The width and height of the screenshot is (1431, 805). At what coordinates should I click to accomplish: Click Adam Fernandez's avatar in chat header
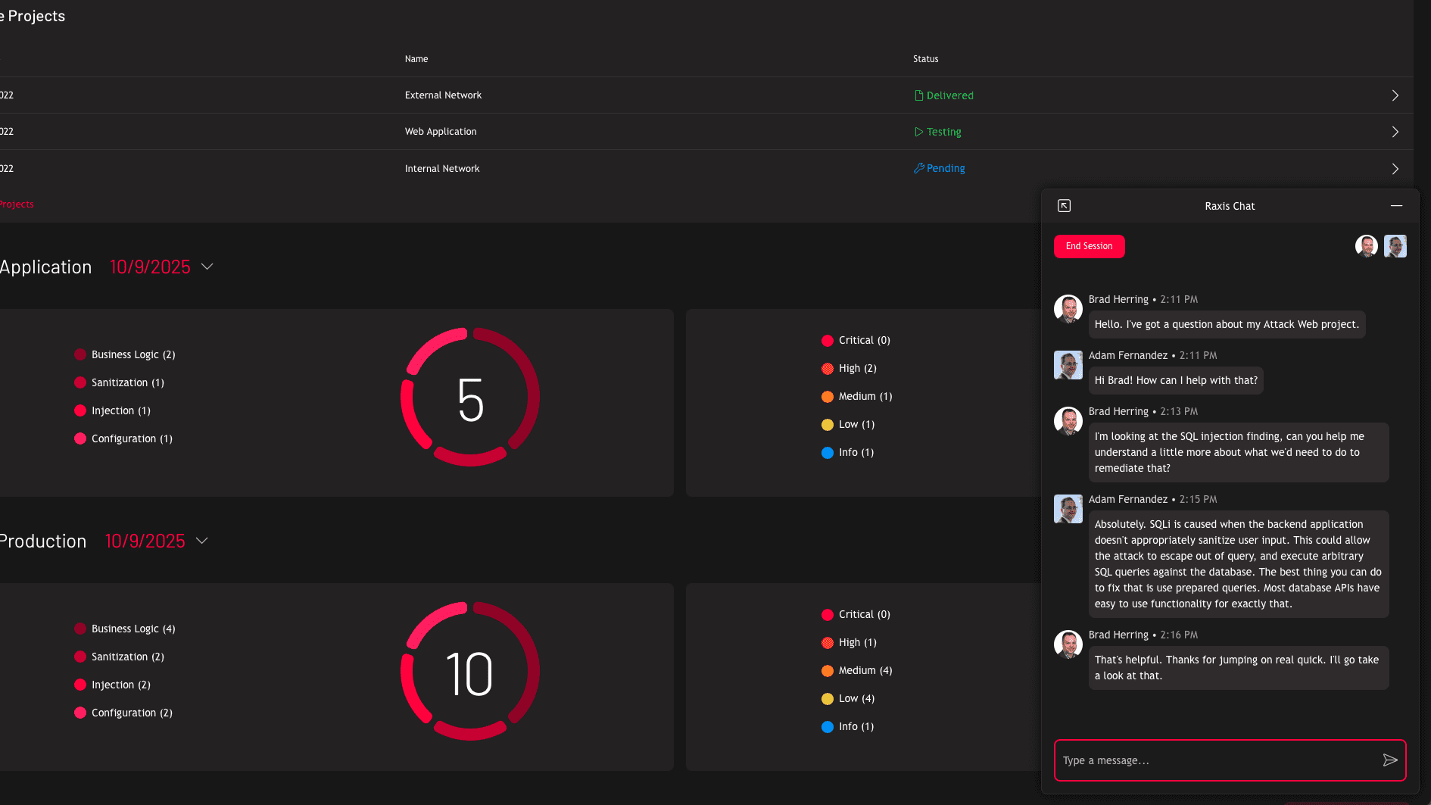tap(1395, 246)
